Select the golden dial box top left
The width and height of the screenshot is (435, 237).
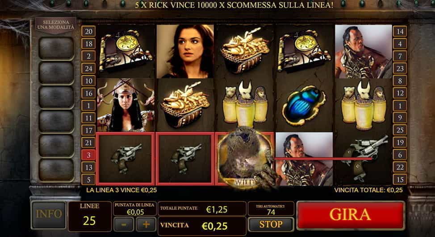(125, 52)
